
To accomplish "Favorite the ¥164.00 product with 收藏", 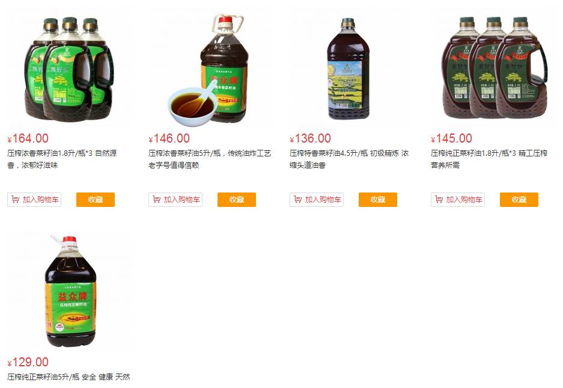I will 96,200.
